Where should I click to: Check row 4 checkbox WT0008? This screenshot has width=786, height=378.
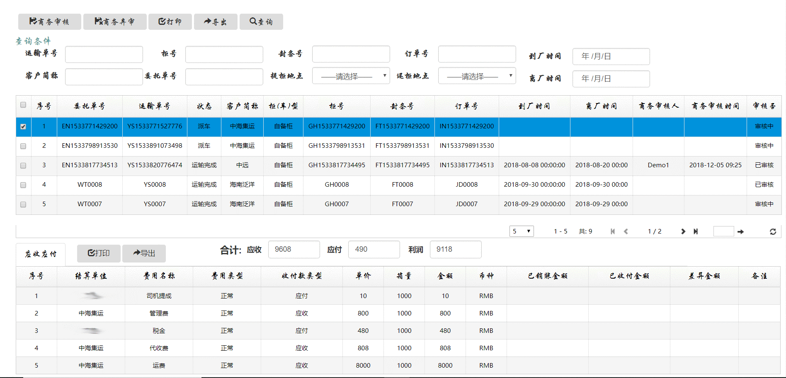23,185
